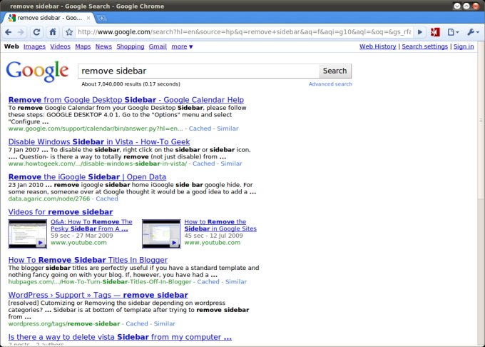The width and height of the screenshot is (485, 347).
Task: Open 'WordPress › Support » Tags' result
Action: (x=98, y=295)
